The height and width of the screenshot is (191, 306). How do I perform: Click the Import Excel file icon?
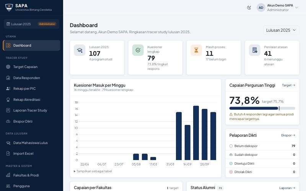click(8, 154)
